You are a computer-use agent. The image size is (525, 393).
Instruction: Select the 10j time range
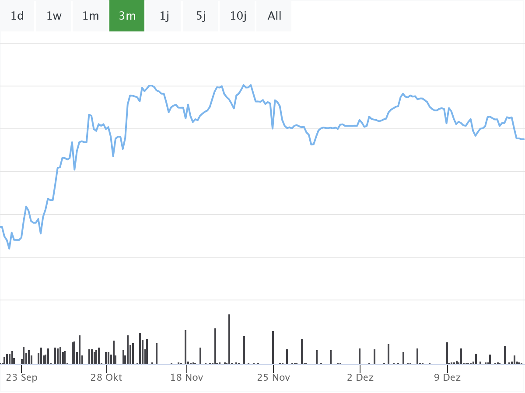238,16
